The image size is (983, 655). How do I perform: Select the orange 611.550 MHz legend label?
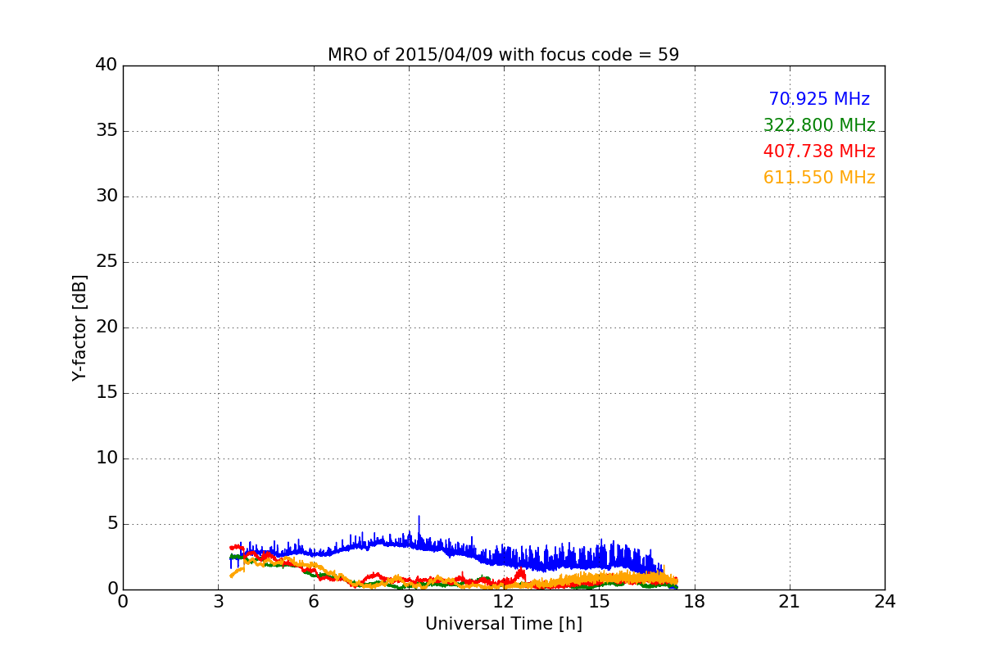click(x=819, y=178)
